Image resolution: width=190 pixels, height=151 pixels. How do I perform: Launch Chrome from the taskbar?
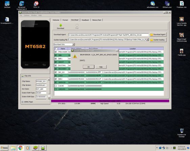tap(21, 148)
